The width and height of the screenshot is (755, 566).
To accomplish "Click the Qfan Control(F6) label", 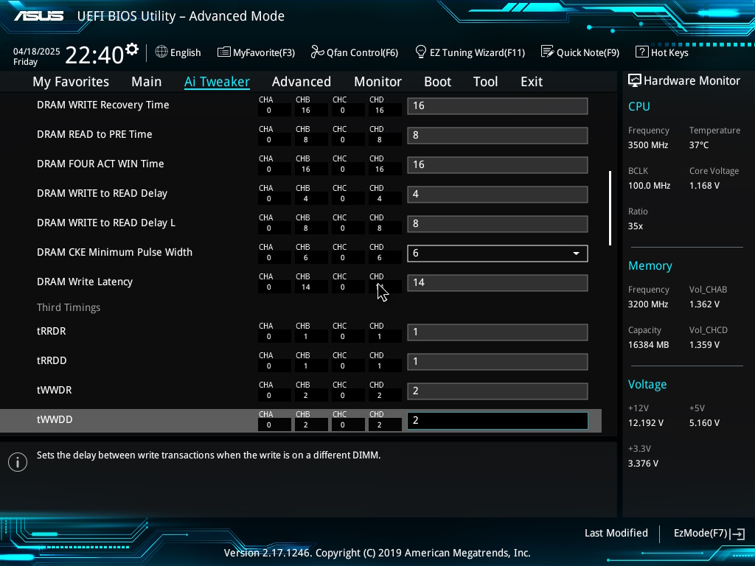I will coord(362,52).
